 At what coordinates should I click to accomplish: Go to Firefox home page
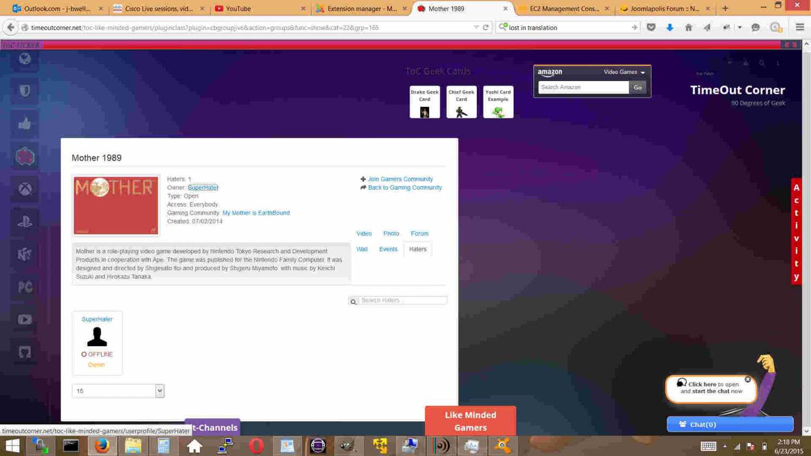[688, 27]
